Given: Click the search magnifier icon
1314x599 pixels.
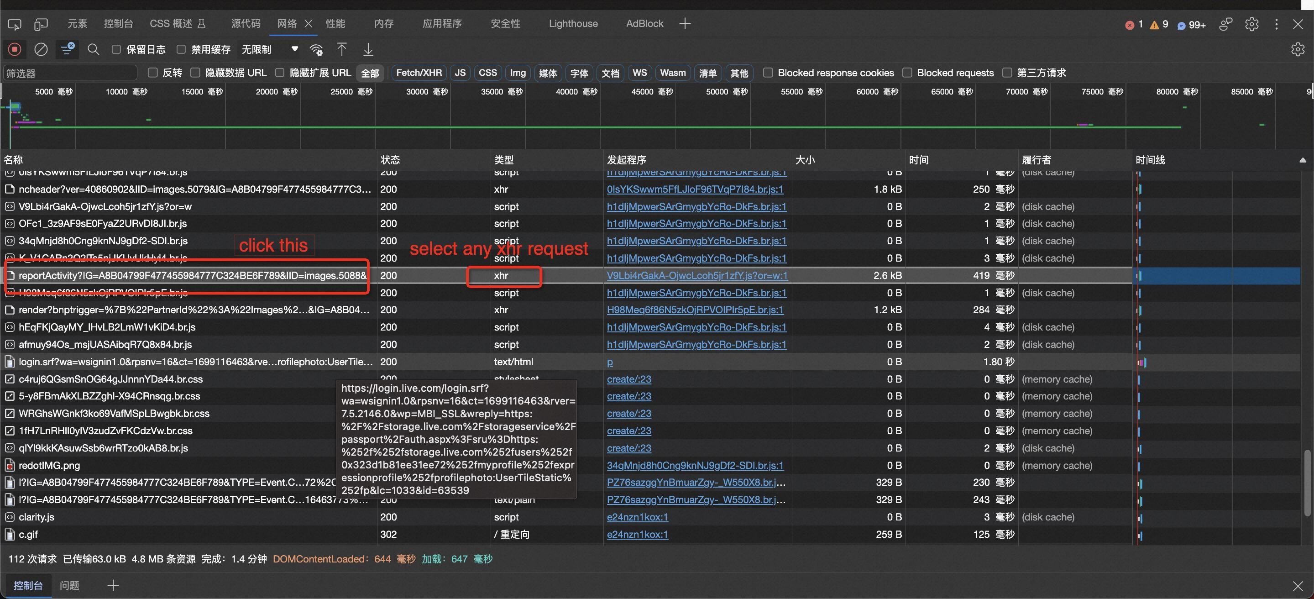Looking at the screenshot, I should click(94, 49).
